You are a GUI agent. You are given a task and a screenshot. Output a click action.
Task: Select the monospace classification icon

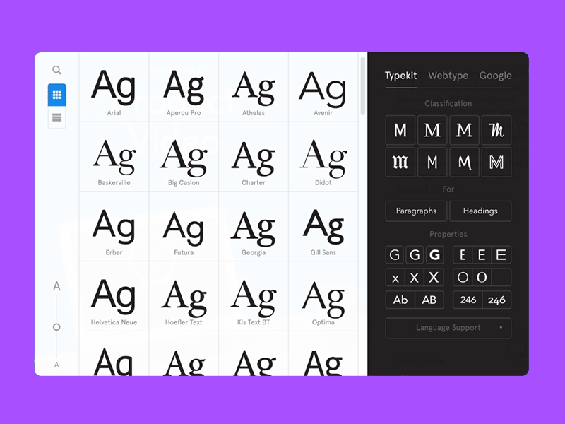click(432, 162)
